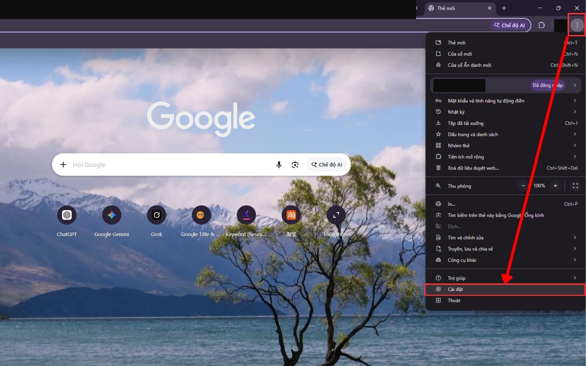586x366 pixels.
Task: Click the Extensions puzzle icon in toolbar
Action: (x=541, y=25)
